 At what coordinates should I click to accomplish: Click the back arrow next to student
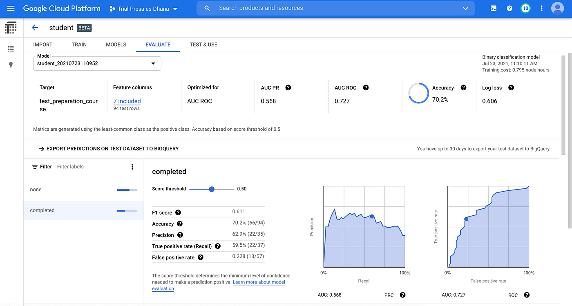click(35, 27)
